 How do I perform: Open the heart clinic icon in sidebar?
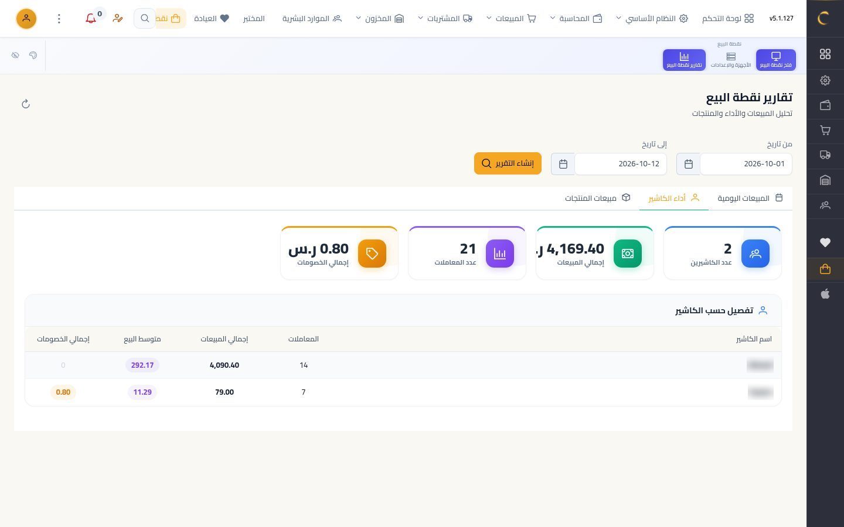pyautogui.click(x=825, y=242)
